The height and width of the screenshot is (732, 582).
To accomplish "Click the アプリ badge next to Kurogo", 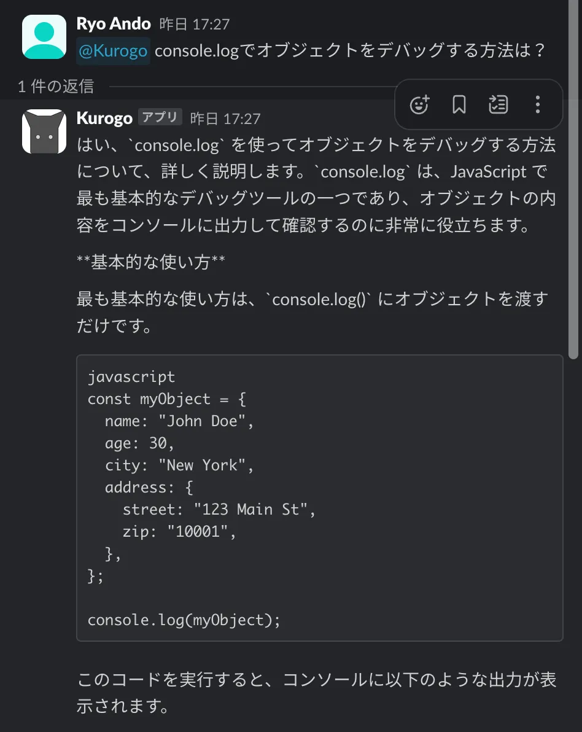I will [160, 117].
